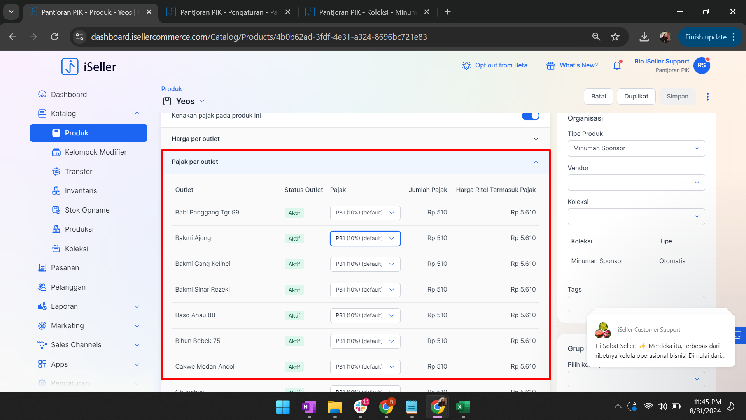The width and height of the screenshot is (746, 420).
Task: Click the Simpan button
Action: pyautogui.click(x=677, y=97)
